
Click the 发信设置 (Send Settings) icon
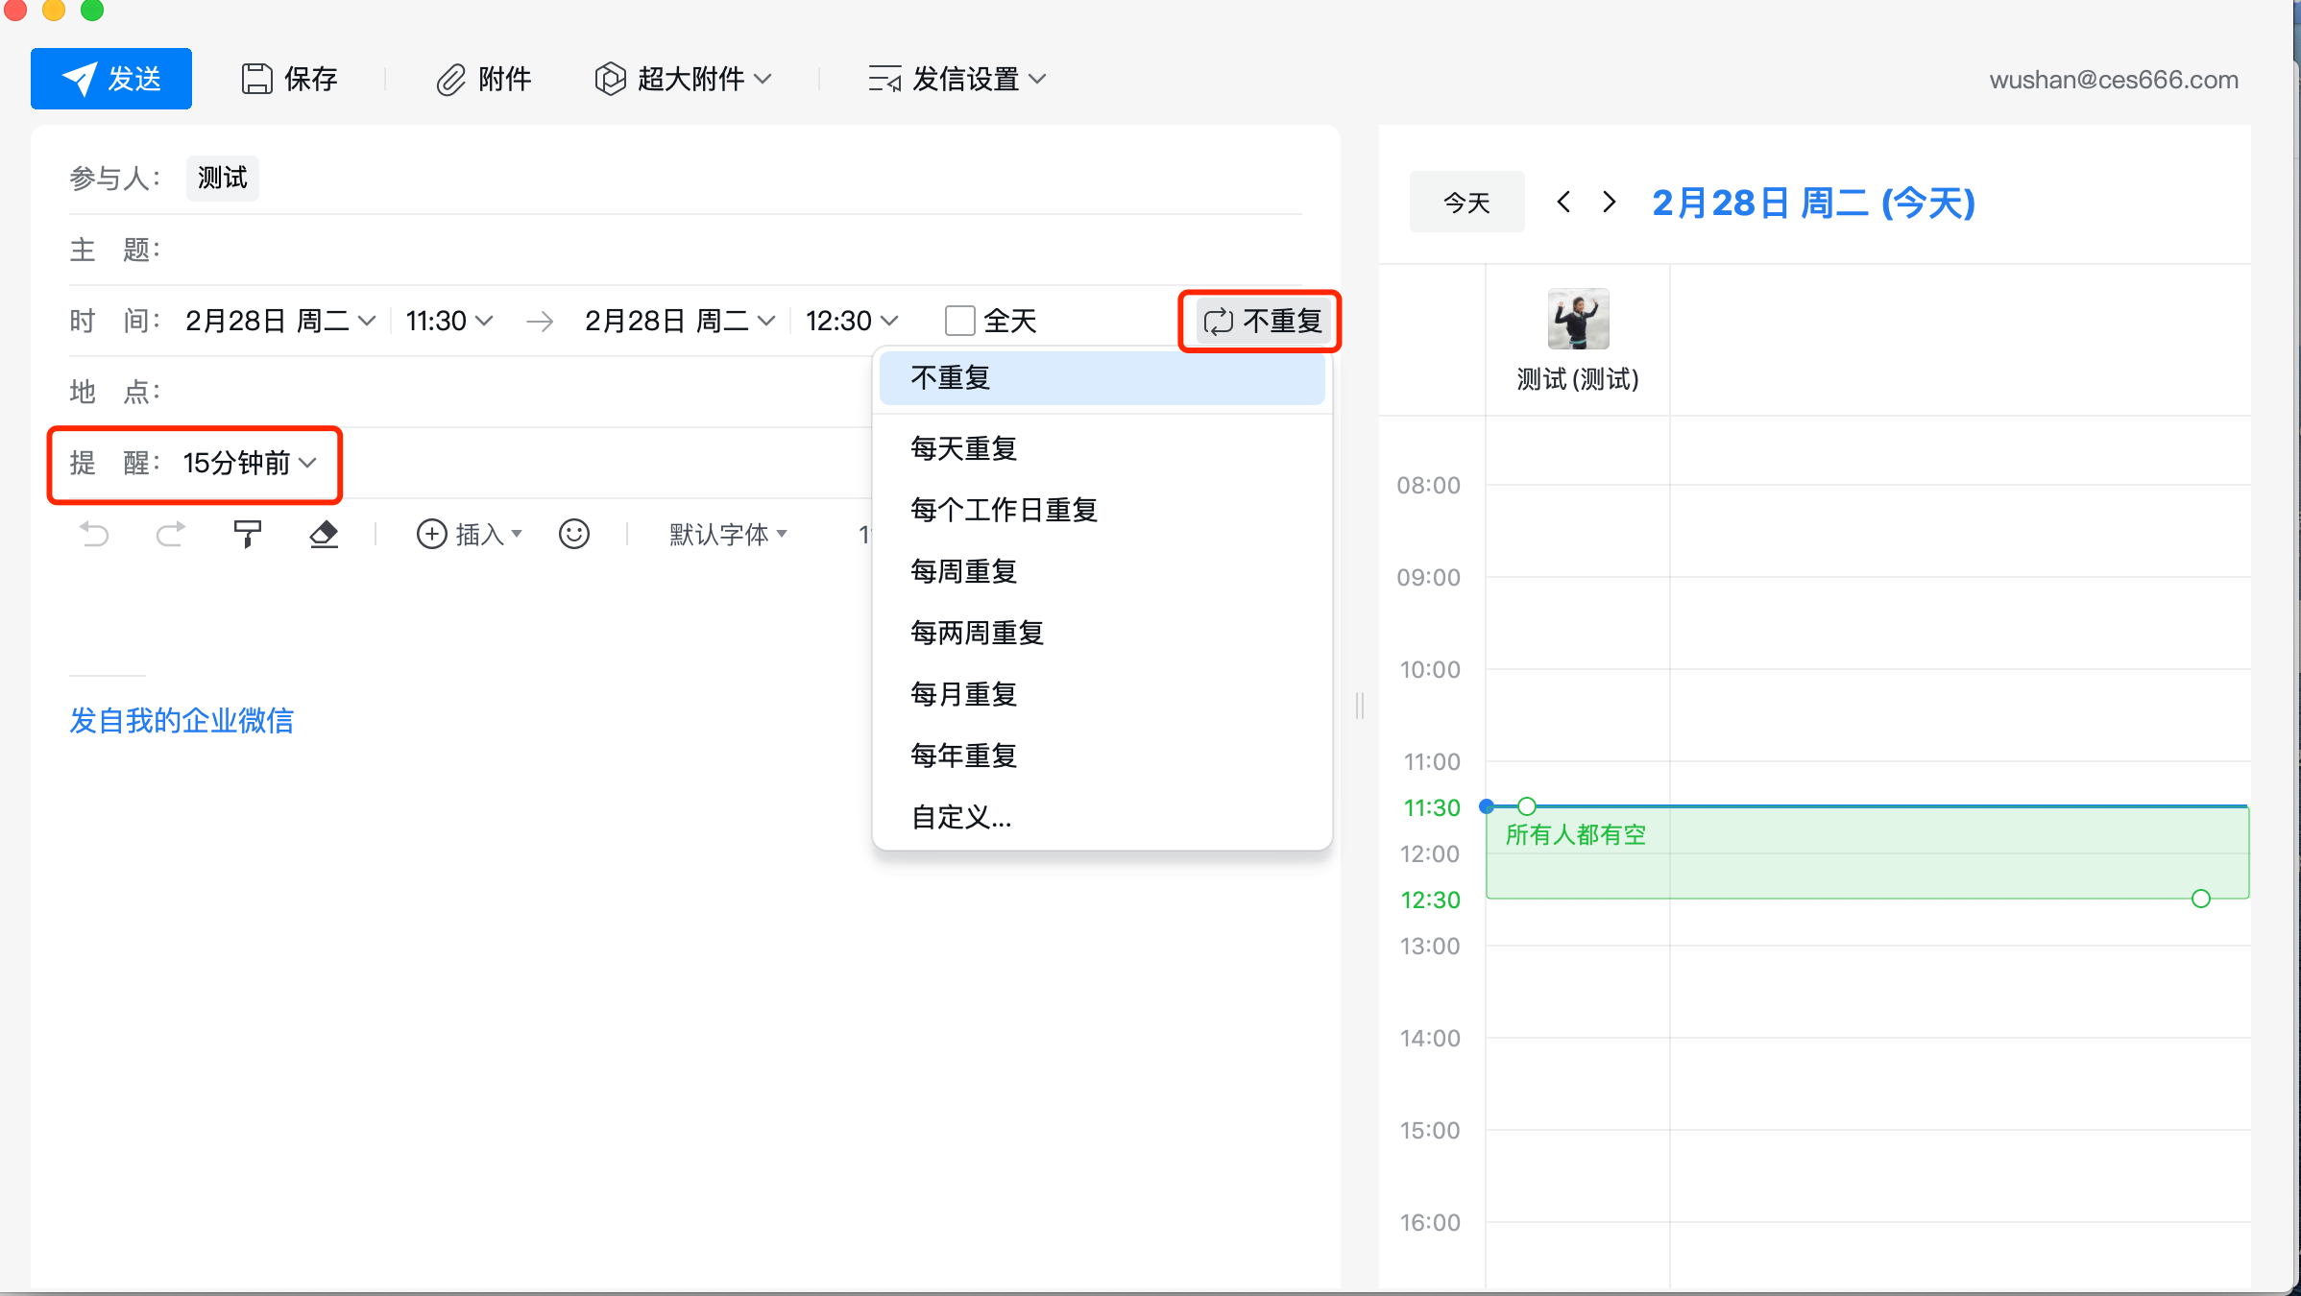click(882, 78)
